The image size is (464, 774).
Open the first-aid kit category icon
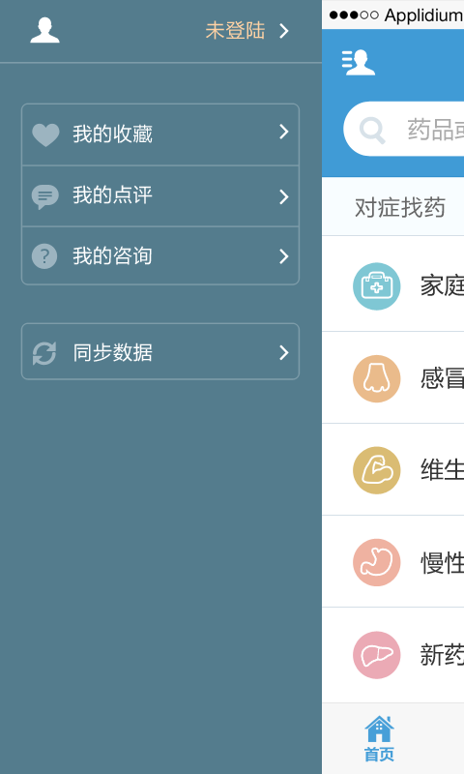377,286
